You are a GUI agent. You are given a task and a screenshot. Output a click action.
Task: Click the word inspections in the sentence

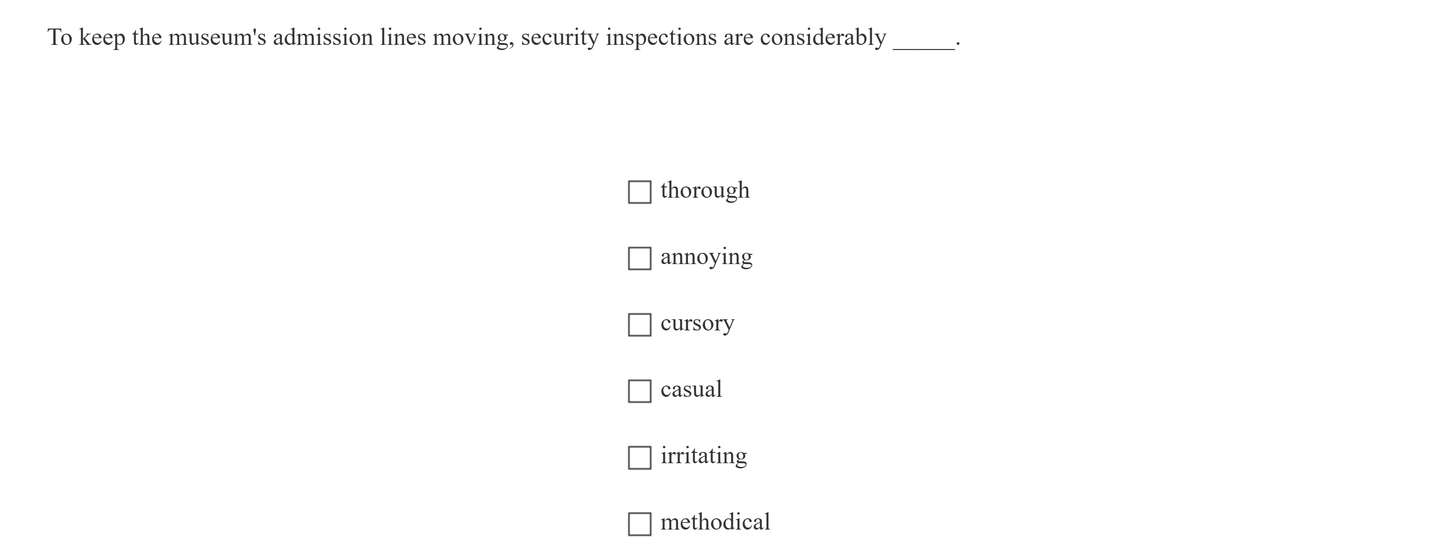pos(661,37)
